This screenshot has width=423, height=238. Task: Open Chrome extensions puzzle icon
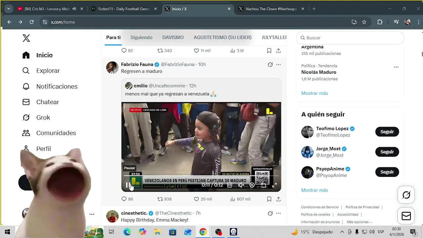[x=380, y=22]
